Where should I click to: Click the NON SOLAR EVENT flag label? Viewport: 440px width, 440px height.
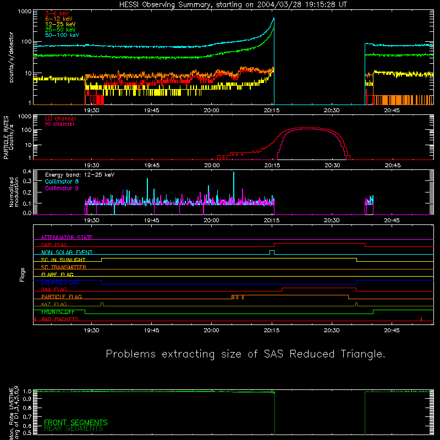67,252
